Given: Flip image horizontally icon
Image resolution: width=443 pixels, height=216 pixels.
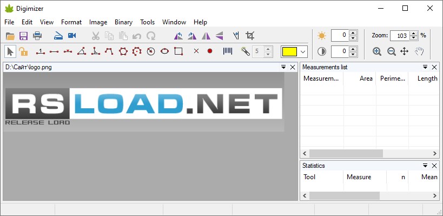Looking at the screenshot, I should click(x=206, y=36).
